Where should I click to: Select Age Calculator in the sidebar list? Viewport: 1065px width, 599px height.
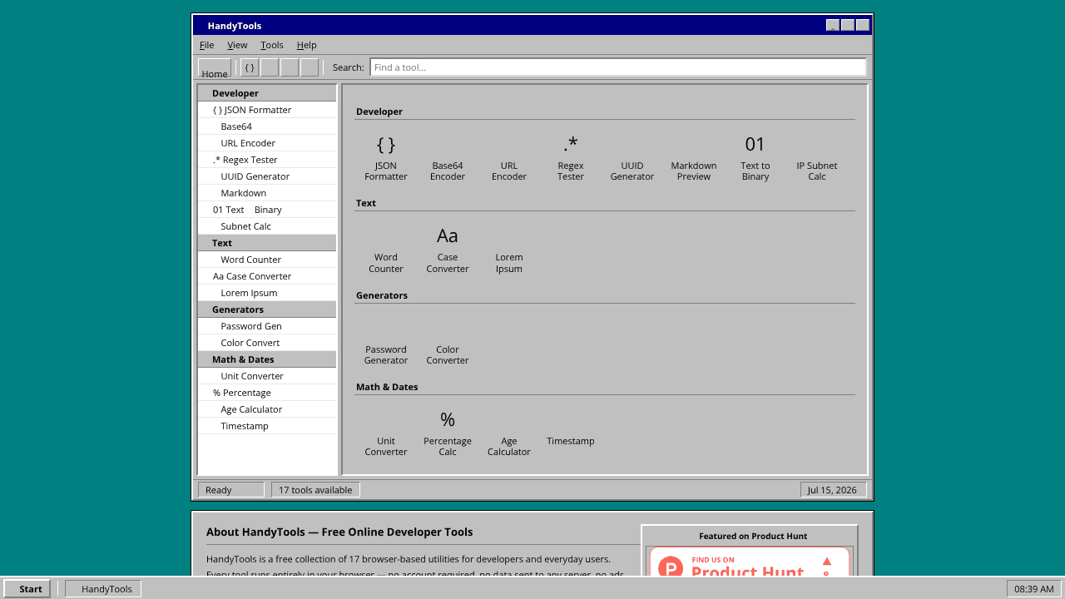coord(267,409)
